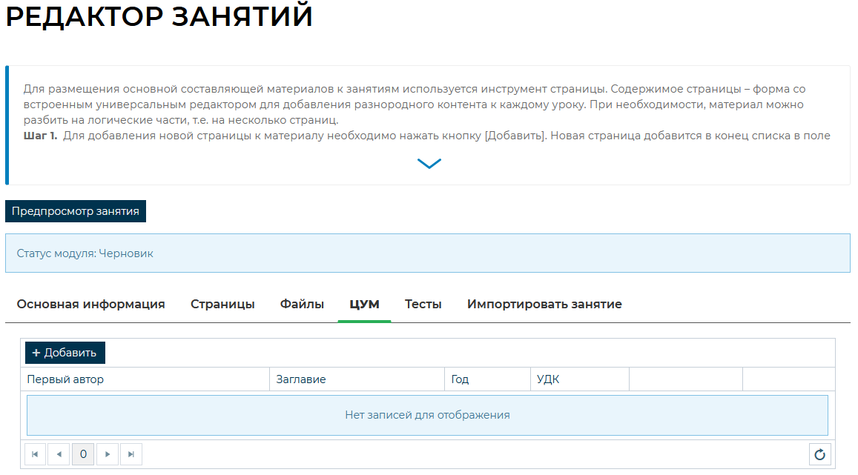Click the УДК column header
The image size is (858, 475).
[x=548, y=379]
